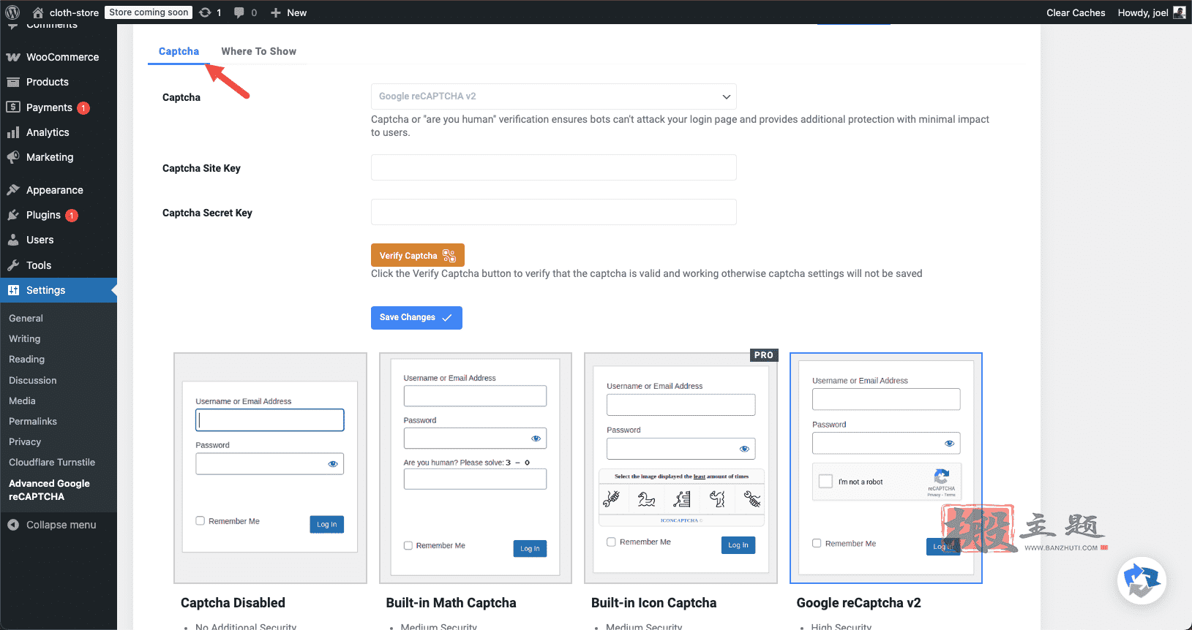Screen dimensions: 1192x630
Task: Toggle Remember Me in Google reCaptcha preview
Action: tap(817, 543)
